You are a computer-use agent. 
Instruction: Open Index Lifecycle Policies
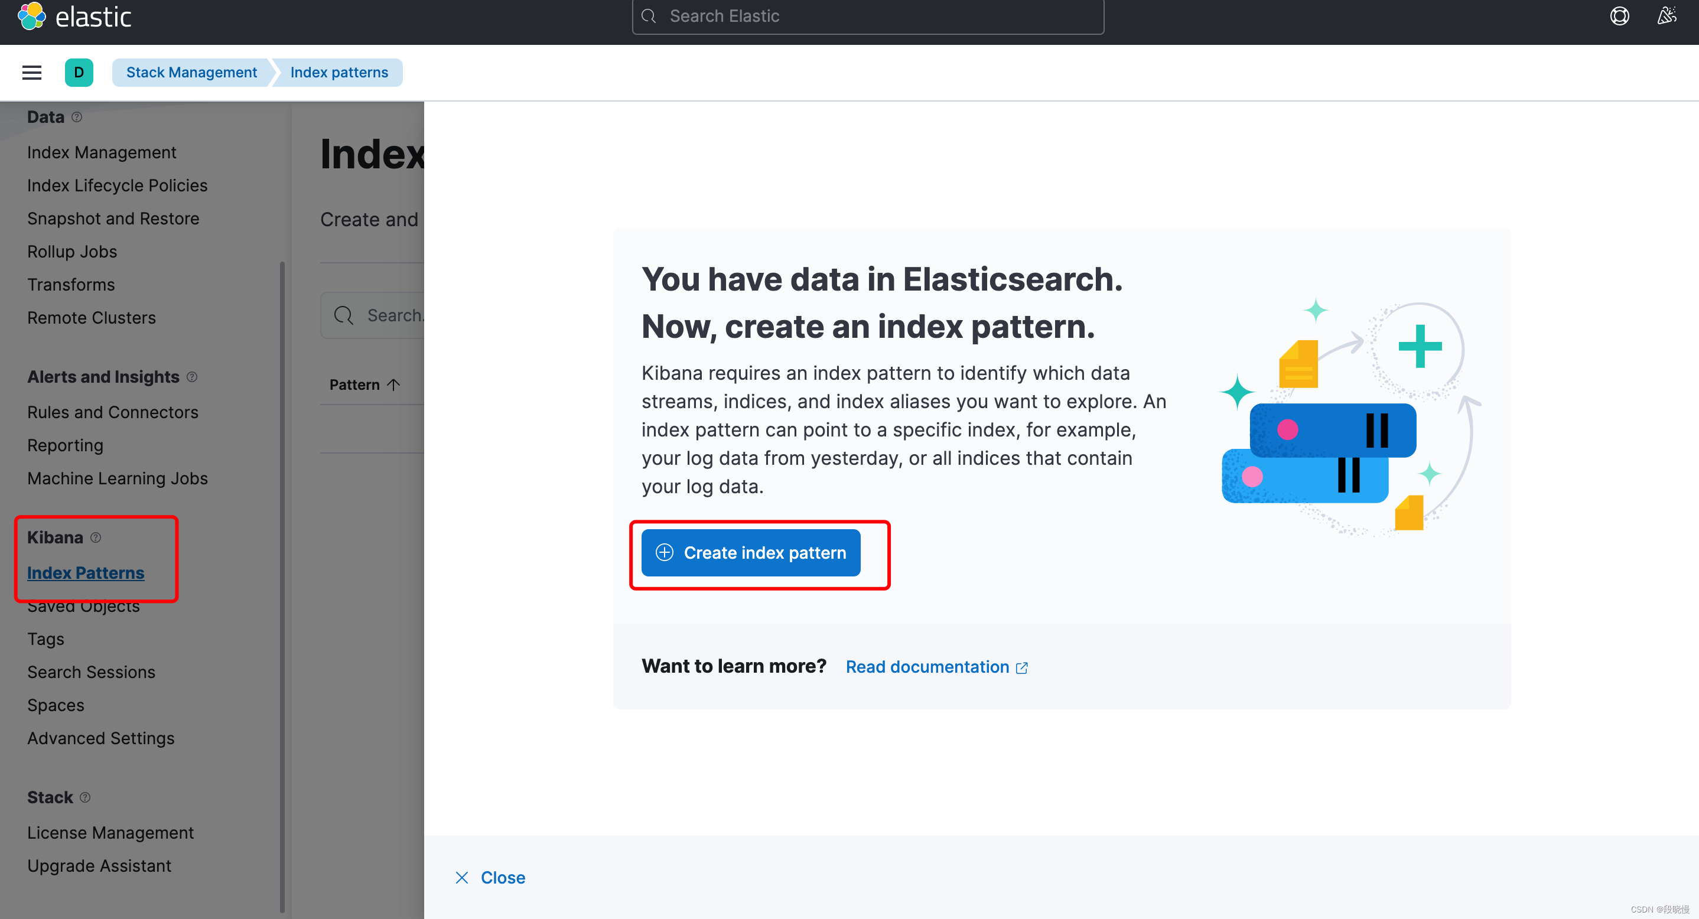pos(118,185)
